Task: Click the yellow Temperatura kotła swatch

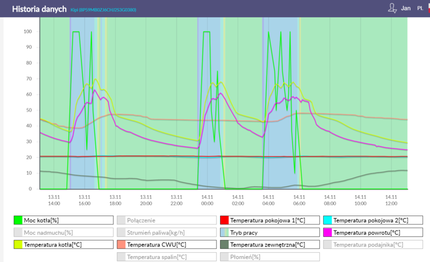Action: click(18, 244)
